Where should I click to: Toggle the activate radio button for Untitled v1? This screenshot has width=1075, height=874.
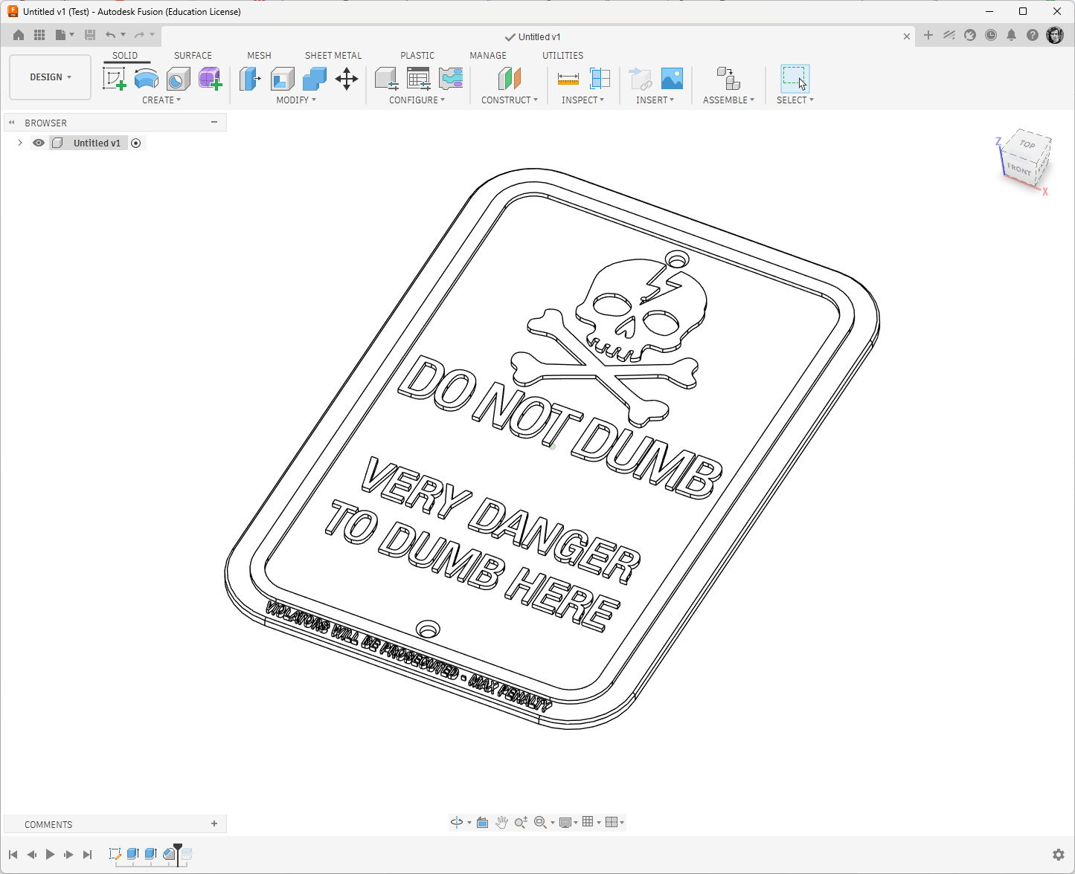pos(136,143)
